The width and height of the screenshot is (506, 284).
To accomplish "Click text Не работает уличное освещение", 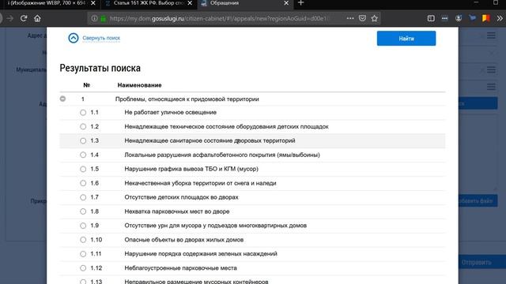I will [x=171, y=112].
